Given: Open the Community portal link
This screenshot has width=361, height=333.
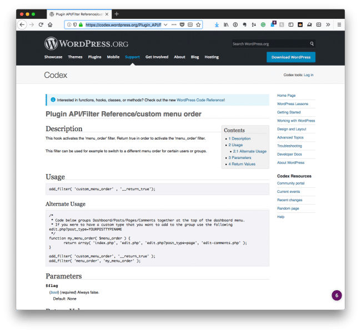Looking at the screenshot, I should 291,183.
